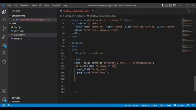Open dycrypt.py in the explorer
This screenshot has height=110, width=196.
(x=19, y=31)
